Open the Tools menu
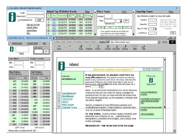Screen dimensions: 187x140 tap(86, 42)
